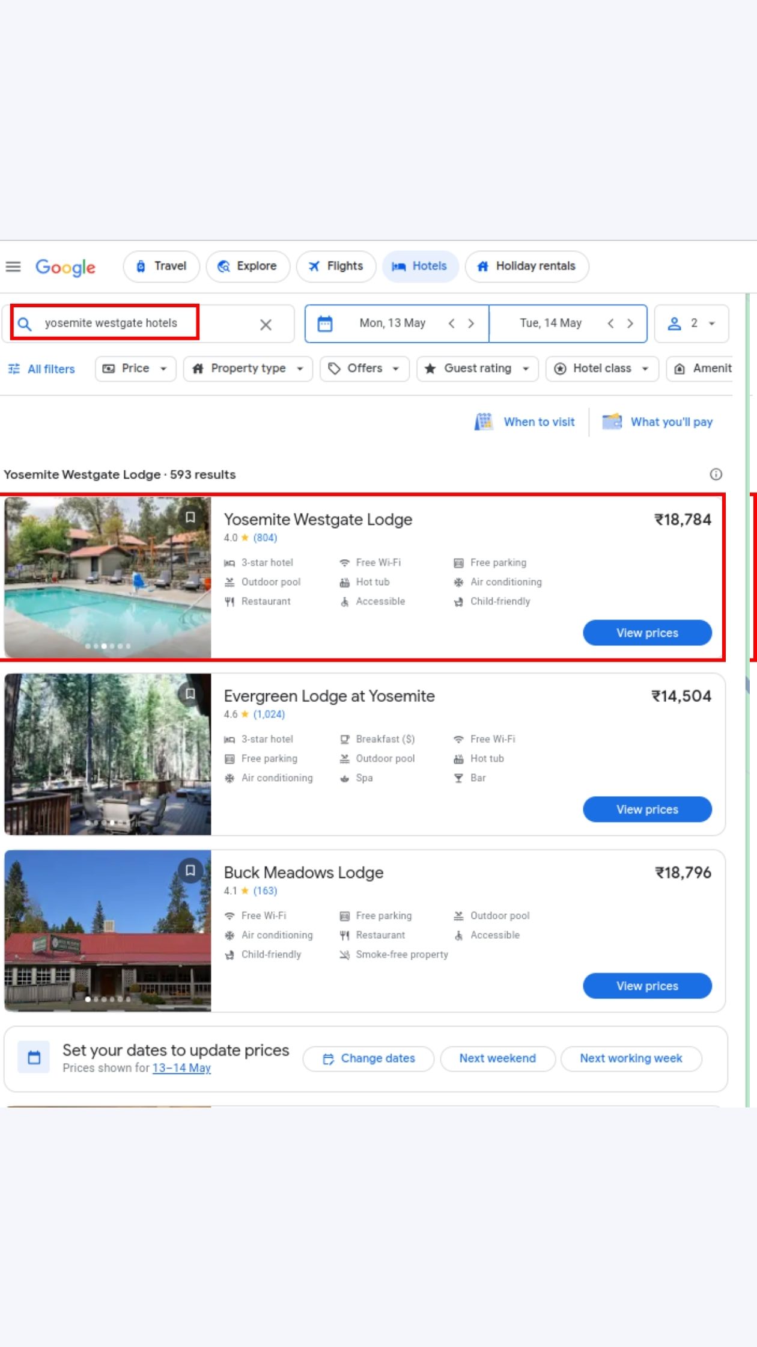The width and height of the screenshot is (757, 1347).
Task: Change number of guests selector
Action: (x=692, y=324)
